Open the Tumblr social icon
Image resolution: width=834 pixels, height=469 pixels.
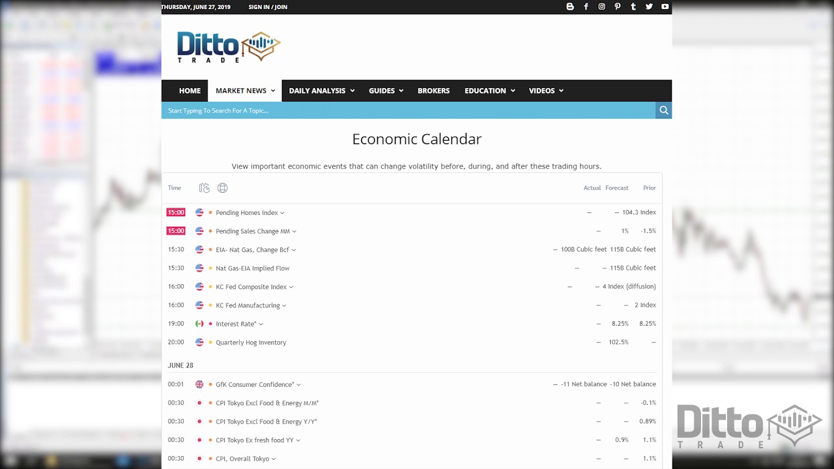[x=633, y=7]
